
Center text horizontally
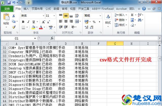click(66, 21)
